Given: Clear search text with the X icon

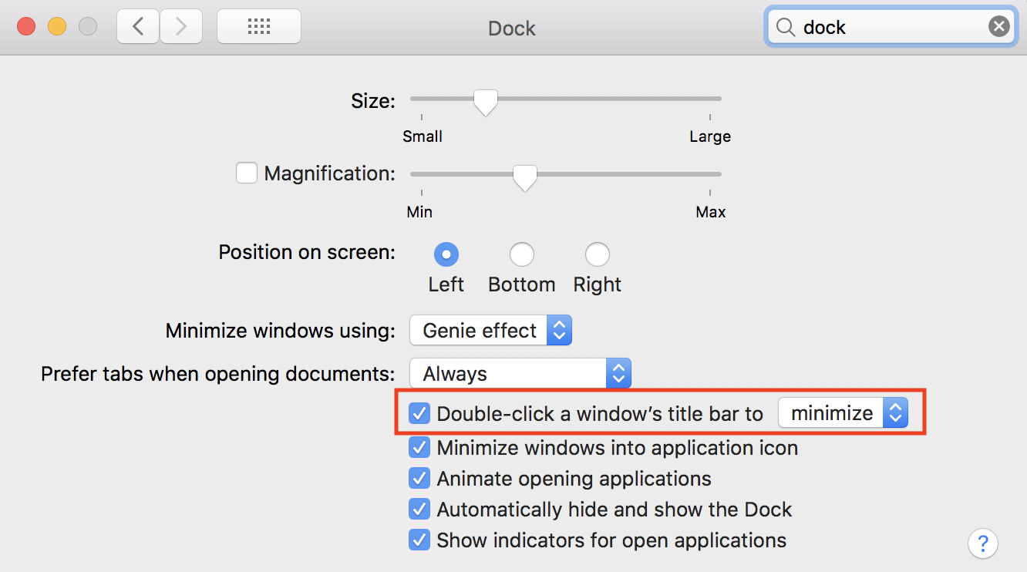Looking at the screenshot, I should (x=998, y=27).
